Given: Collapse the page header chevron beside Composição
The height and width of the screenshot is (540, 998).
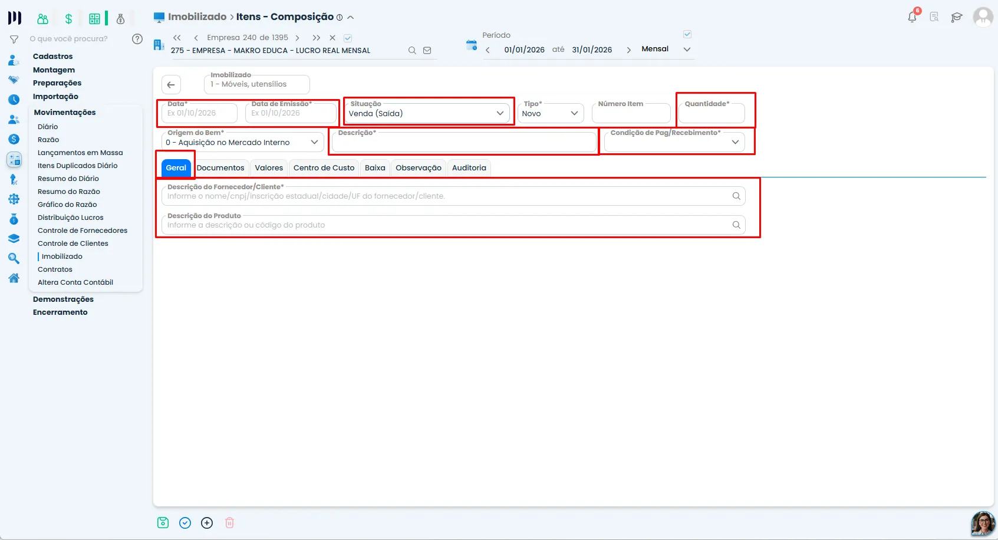Looking at the screenshot, I should 351,17.
